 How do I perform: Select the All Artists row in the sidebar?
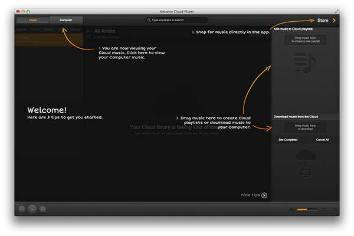click(x=49, y=40)
